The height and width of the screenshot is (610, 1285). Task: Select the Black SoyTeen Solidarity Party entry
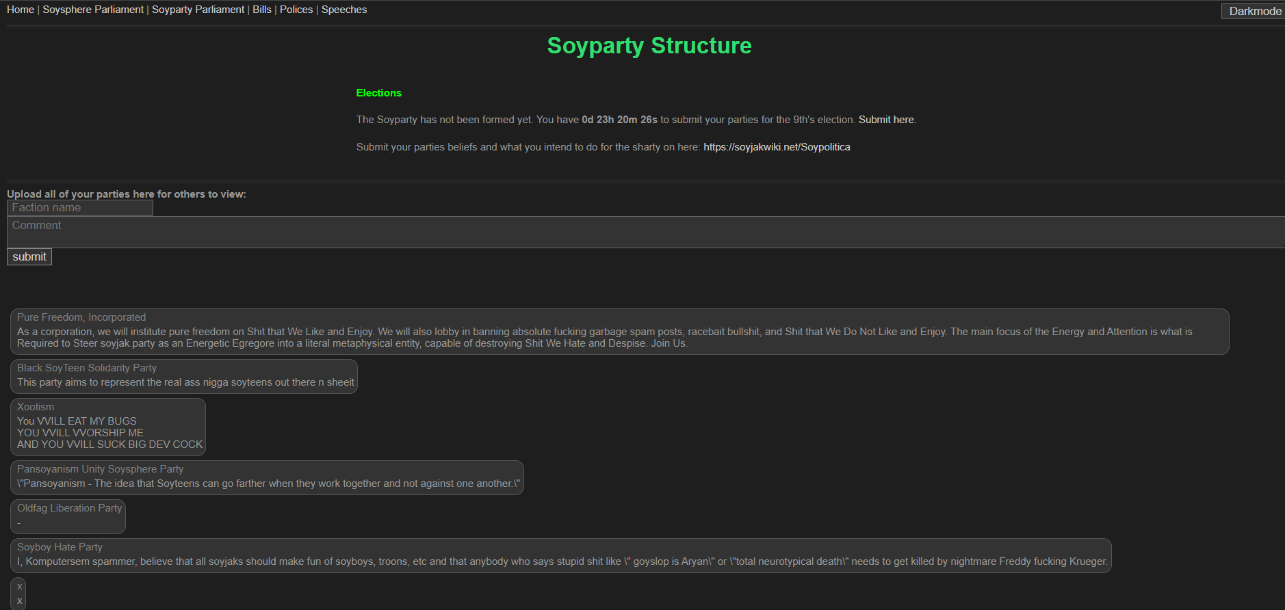[184, 376]
